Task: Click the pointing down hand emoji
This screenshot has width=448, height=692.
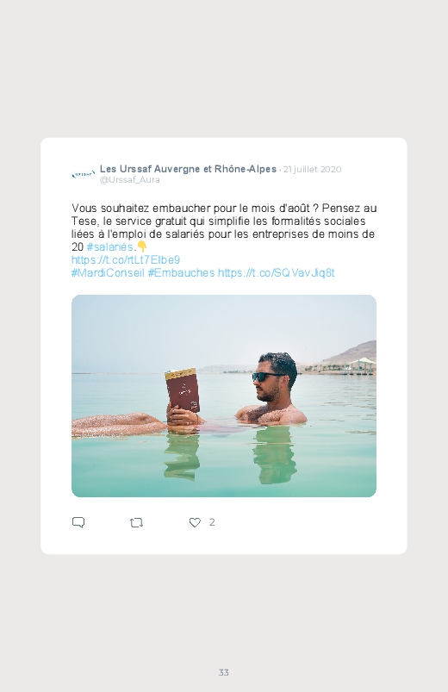Action: coord(141,246)
